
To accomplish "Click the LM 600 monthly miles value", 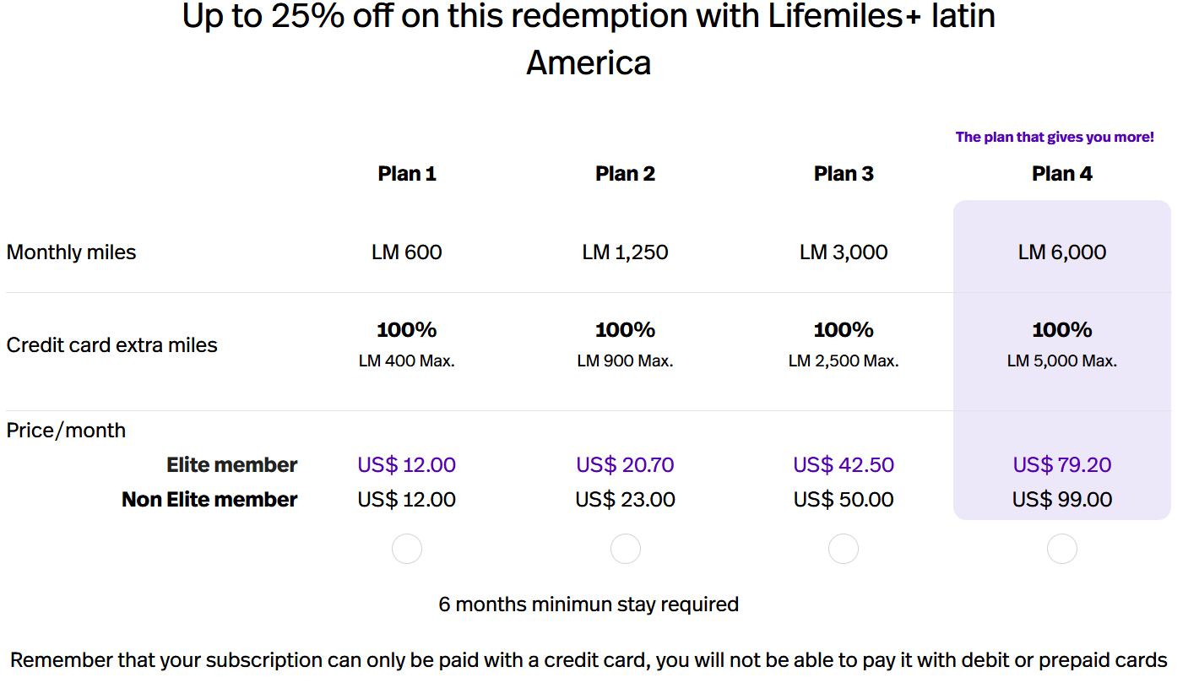I will point(407,252).
